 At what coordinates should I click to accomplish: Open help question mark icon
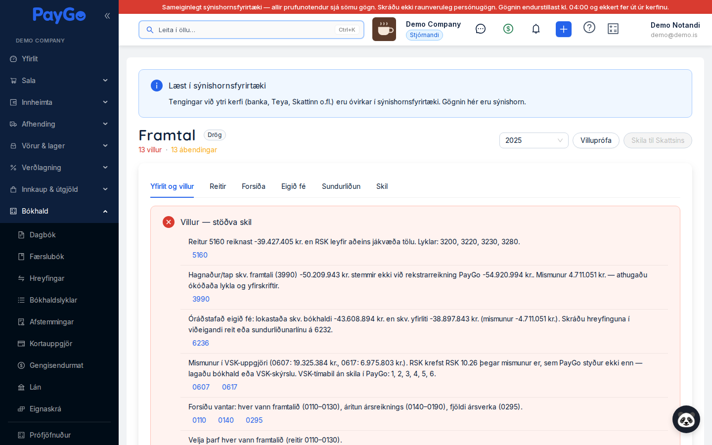[589, 28]
